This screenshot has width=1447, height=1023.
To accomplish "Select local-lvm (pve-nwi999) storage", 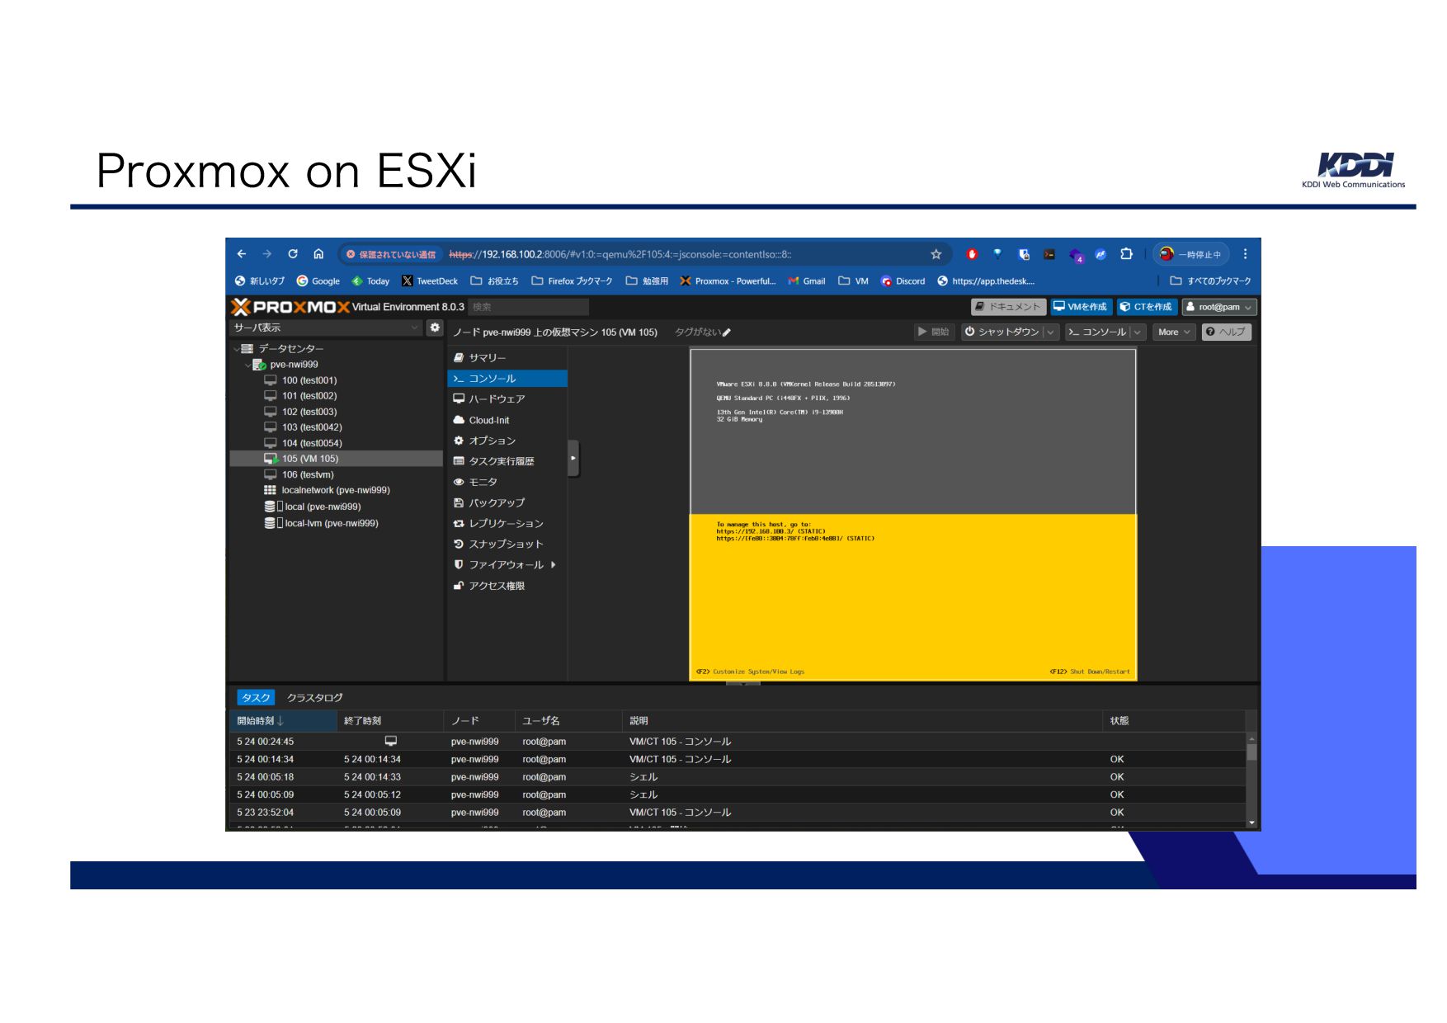I will [x=330, y=523].
